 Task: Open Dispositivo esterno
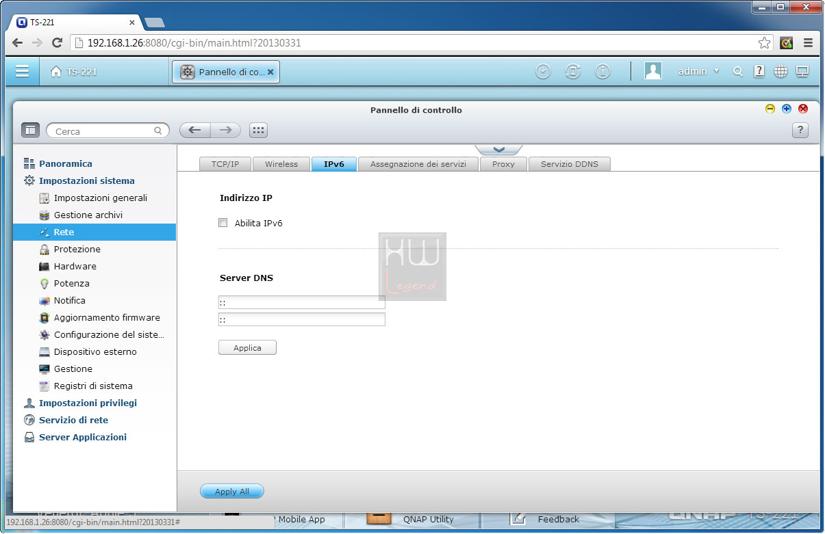(95, 352)
